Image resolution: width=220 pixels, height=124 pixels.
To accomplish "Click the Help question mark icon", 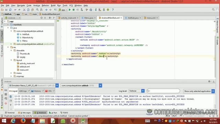I will (113, 10).
